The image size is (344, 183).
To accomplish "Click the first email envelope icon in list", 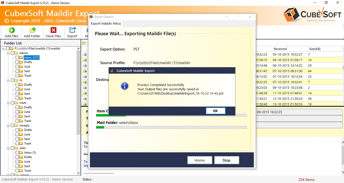I will (x=85, y=54).
